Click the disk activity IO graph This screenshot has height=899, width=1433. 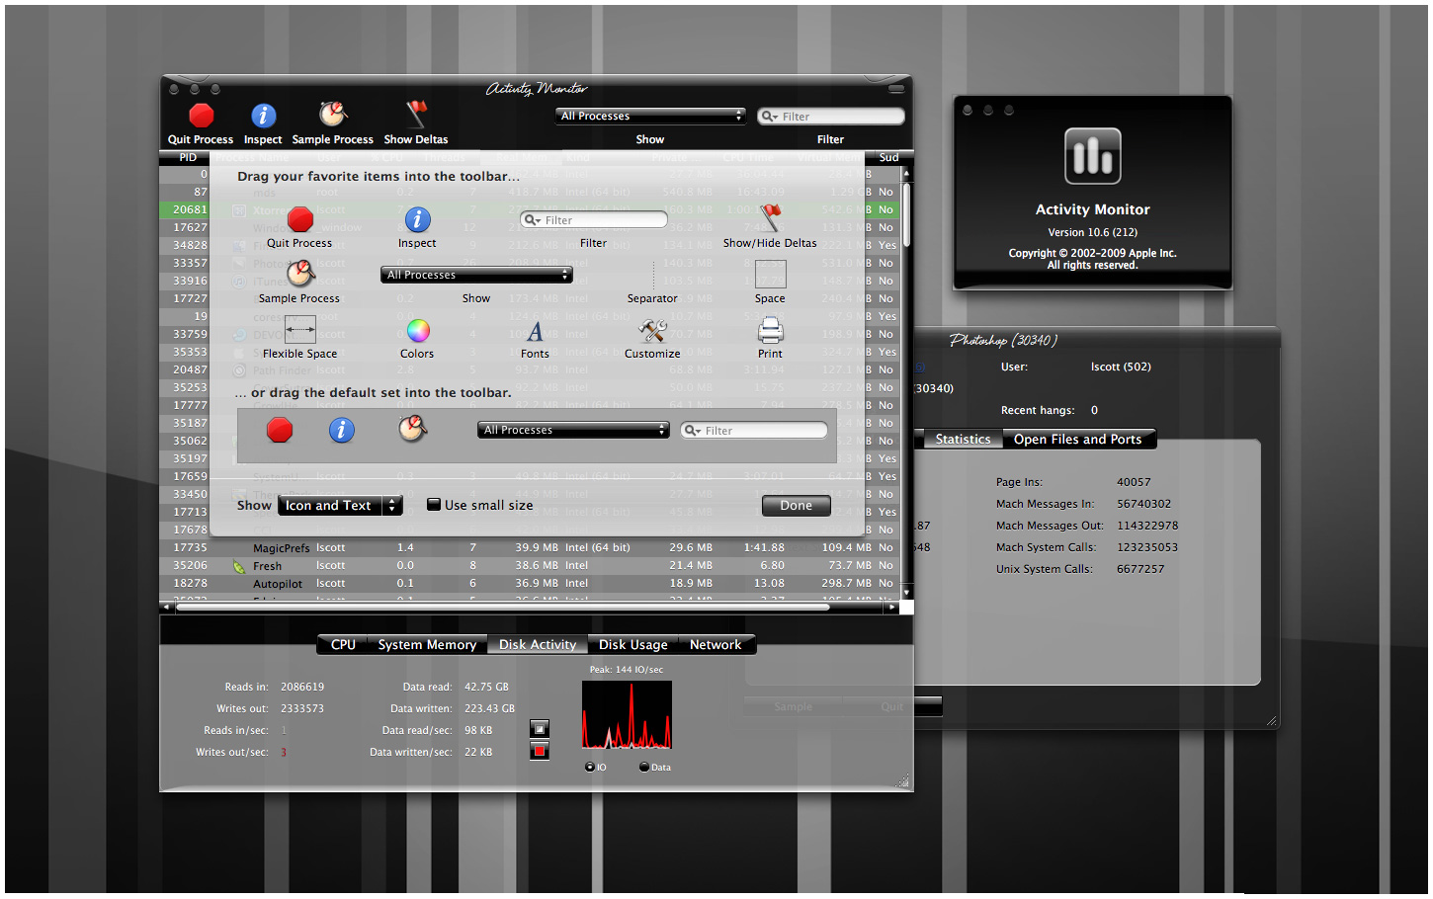[627, 714]
